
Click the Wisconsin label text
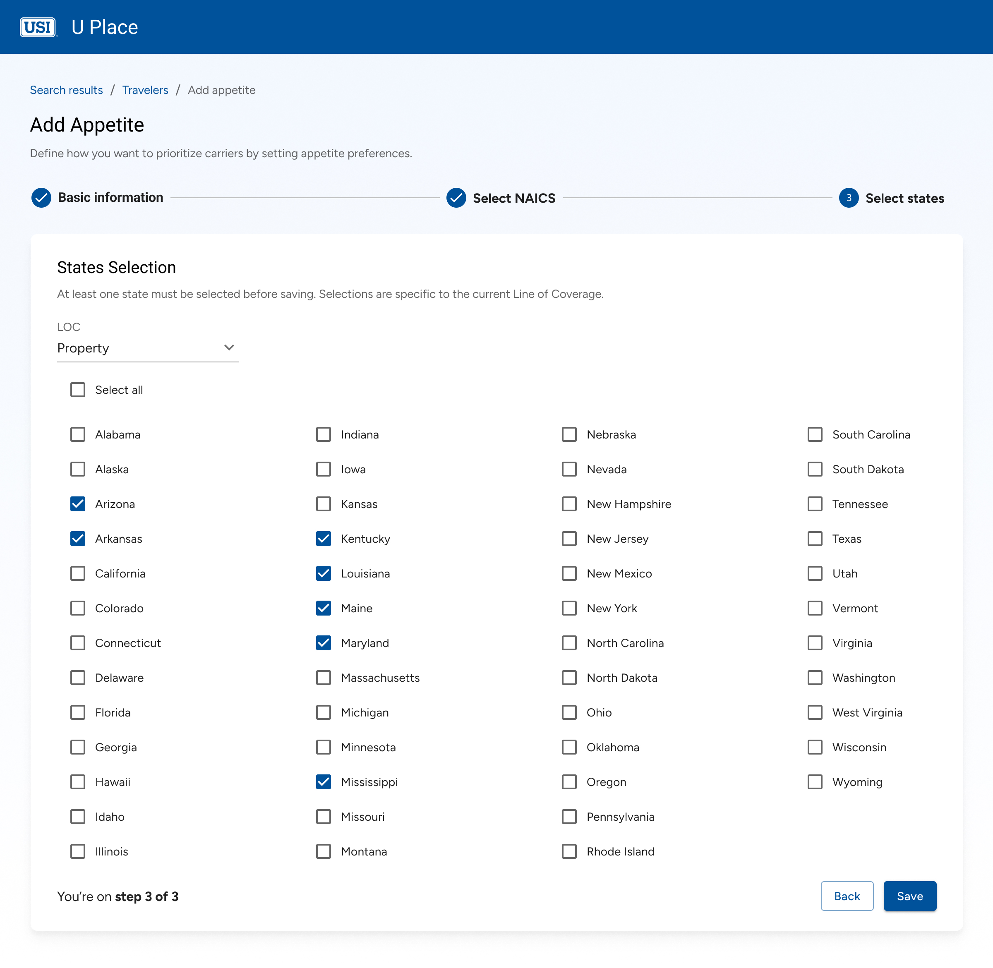859,748
